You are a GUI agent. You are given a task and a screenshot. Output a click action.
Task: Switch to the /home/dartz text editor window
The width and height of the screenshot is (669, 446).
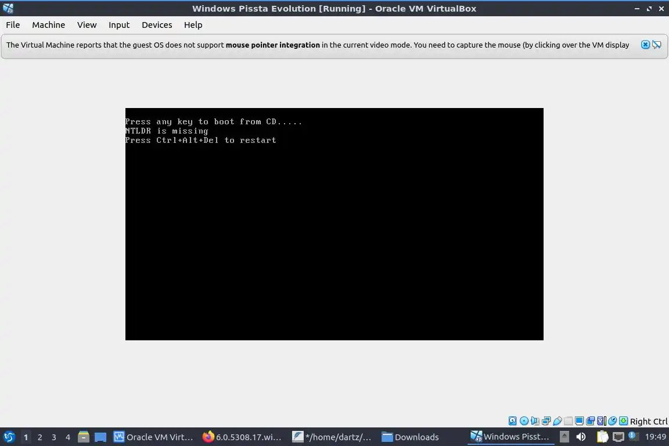tap(332, 437)
